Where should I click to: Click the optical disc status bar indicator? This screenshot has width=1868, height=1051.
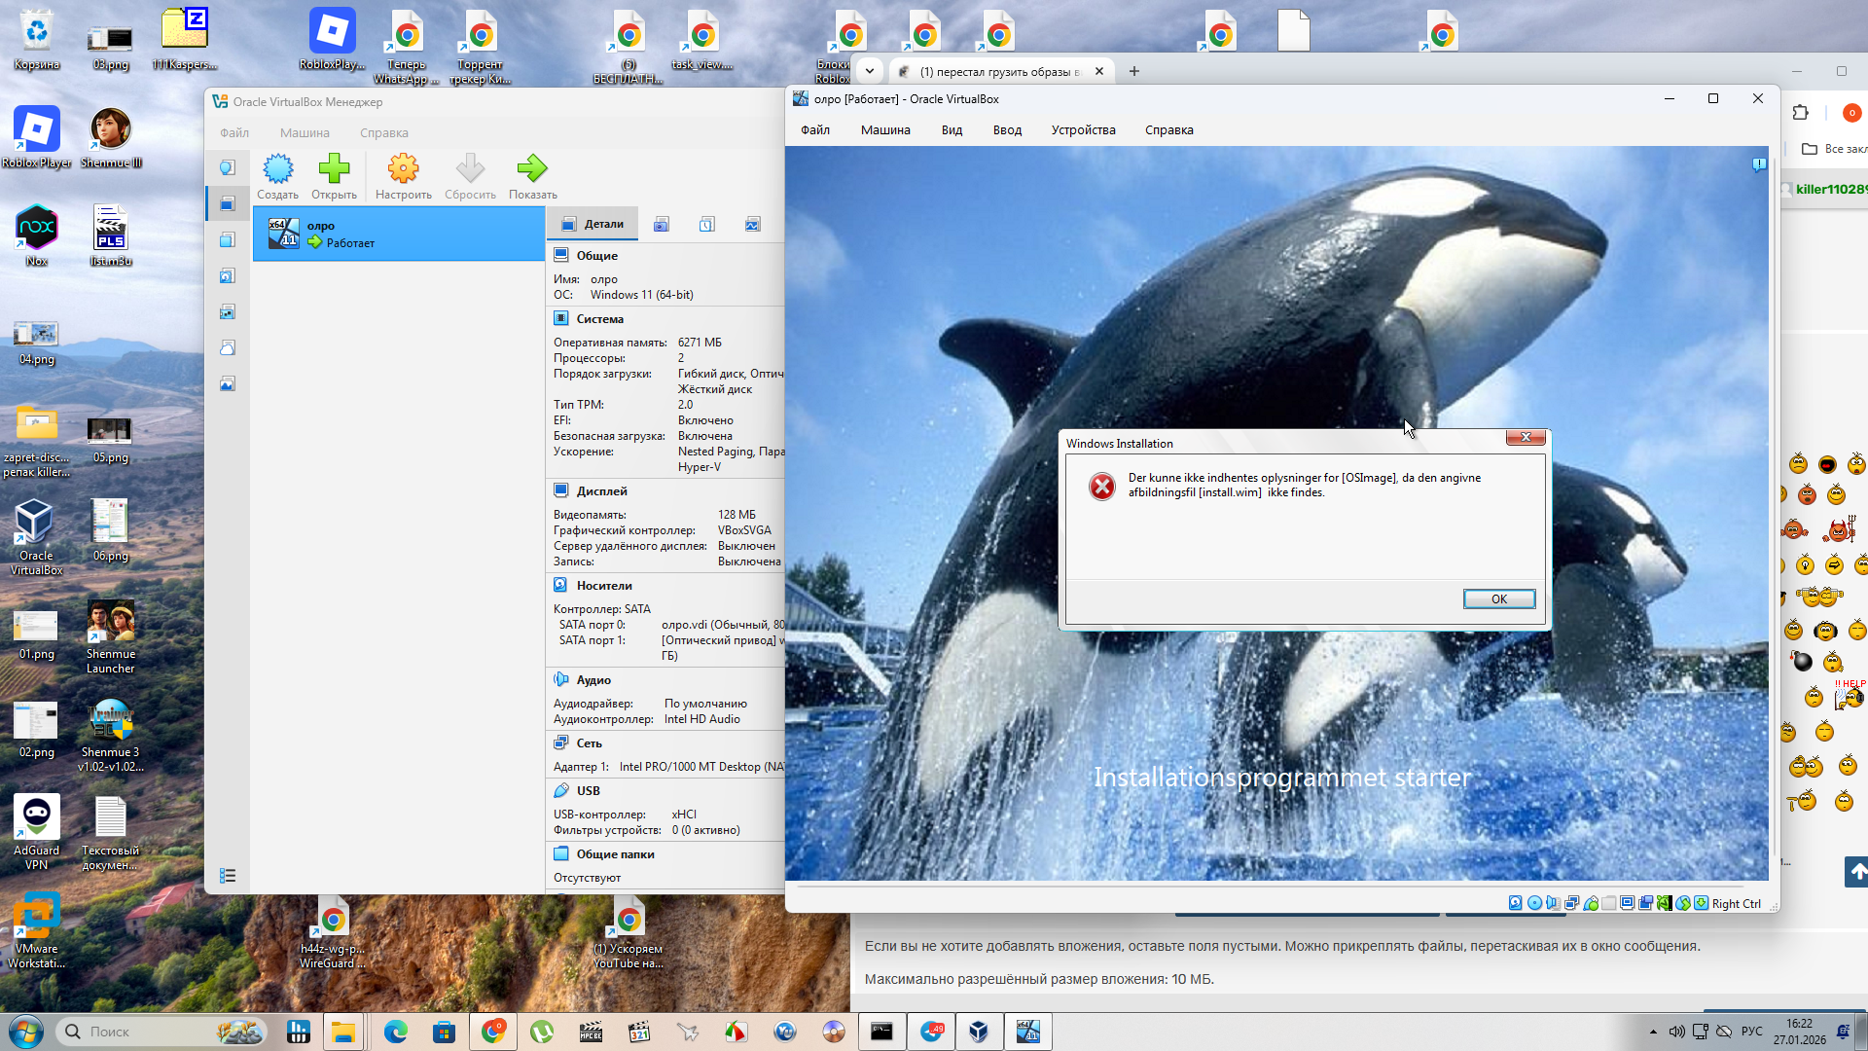click(1534, 903)
